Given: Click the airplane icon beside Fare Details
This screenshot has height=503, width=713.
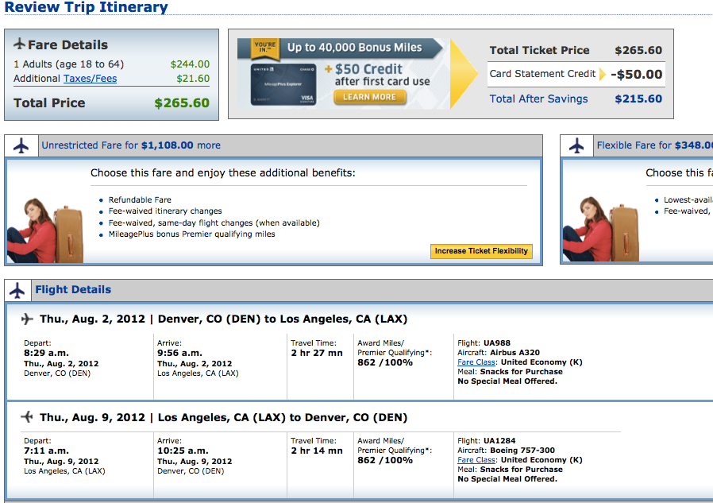Looking at the screenshot, I should click(x=20, y=44).
